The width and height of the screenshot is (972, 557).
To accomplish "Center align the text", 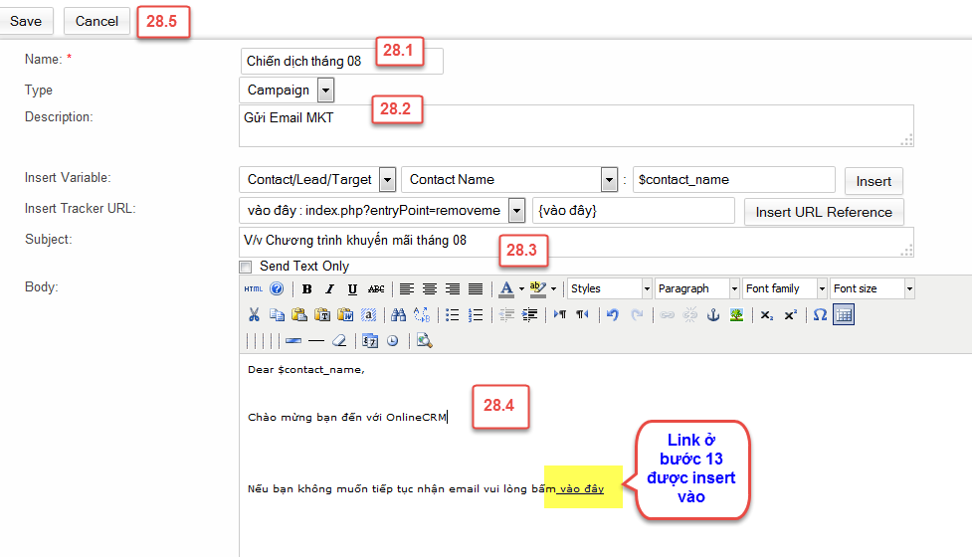I will (x=430, y=288).
